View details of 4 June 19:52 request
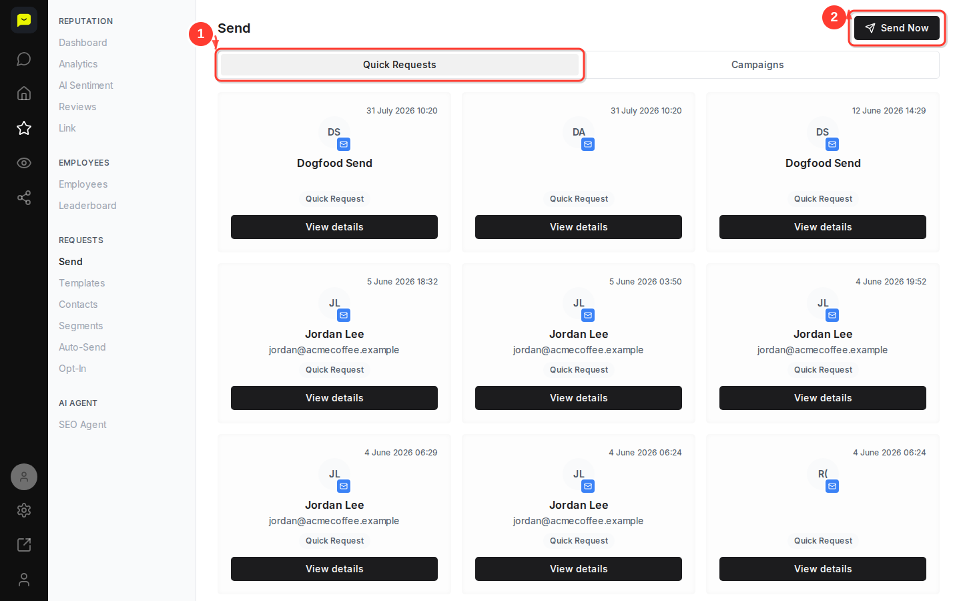 [823, 398]
